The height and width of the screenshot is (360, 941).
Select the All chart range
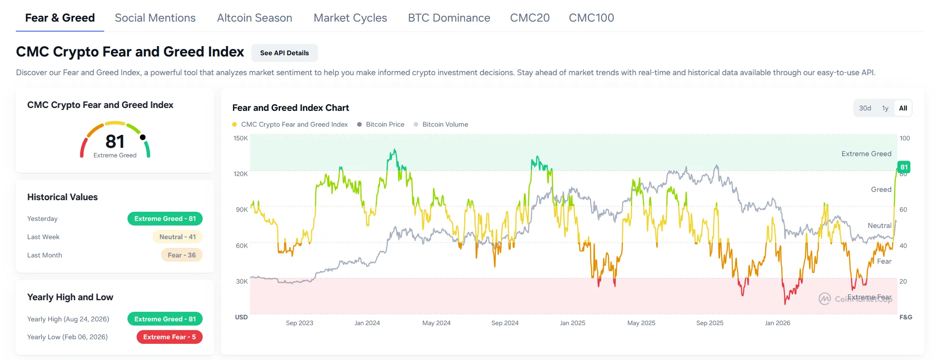coord(903,108)
